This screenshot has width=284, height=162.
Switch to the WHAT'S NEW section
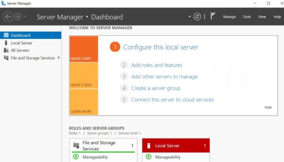(83, 75)
